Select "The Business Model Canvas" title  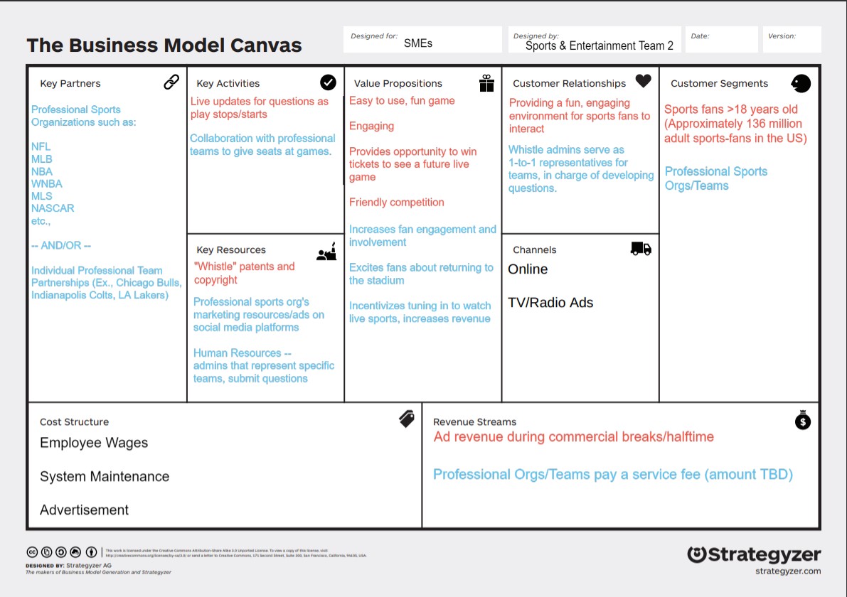164,45
